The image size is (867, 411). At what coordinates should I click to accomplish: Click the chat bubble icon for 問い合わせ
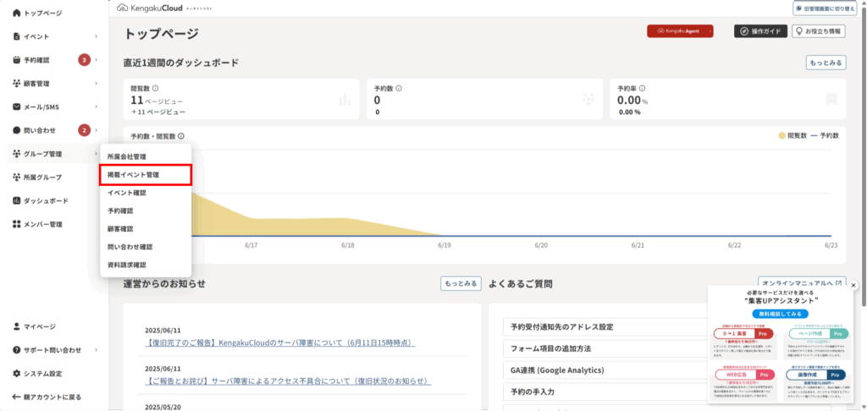[17, 130]
